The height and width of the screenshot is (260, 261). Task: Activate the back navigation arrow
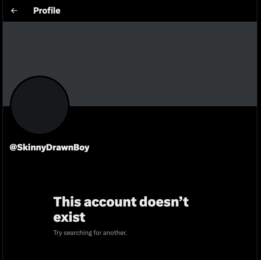(x=14, y=11)
